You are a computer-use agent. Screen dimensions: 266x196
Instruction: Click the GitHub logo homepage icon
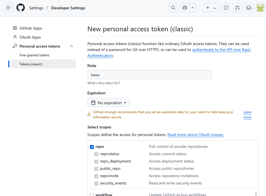click(x=21, y=8)
